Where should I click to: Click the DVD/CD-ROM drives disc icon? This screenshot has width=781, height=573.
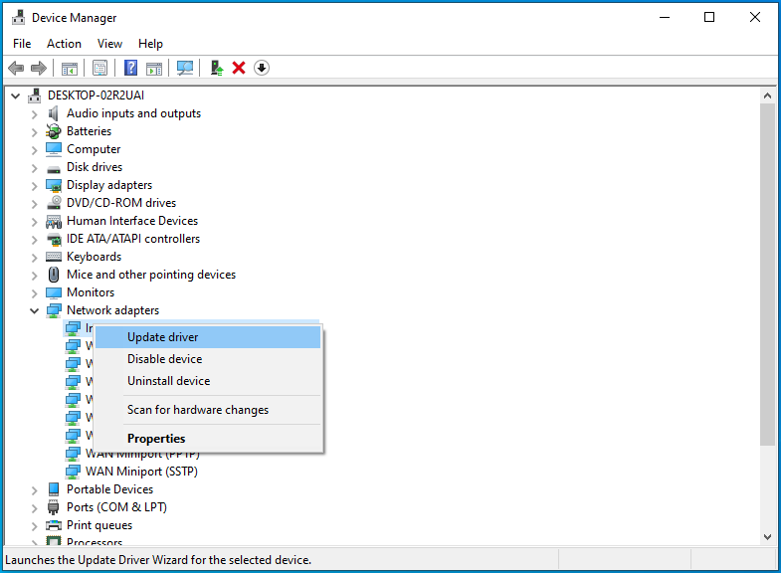[54, 203]
